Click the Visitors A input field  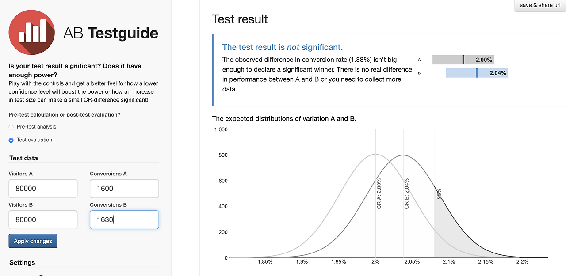43,189
